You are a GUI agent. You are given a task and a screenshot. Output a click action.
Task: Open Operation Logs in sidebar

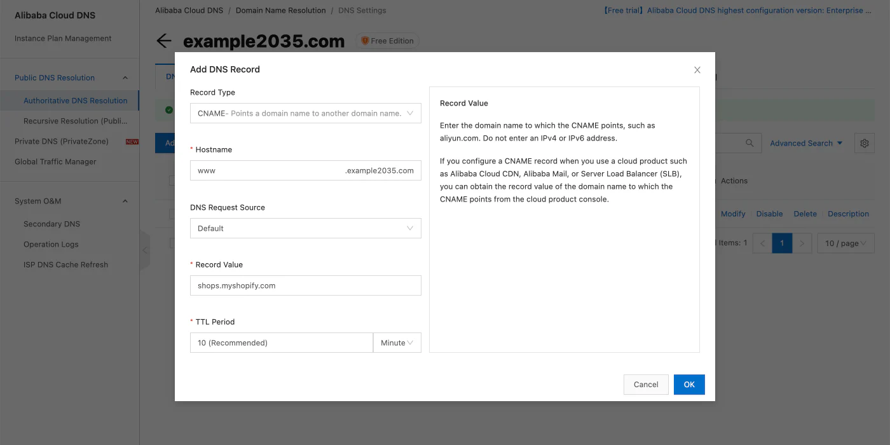(x=51, y=244)
